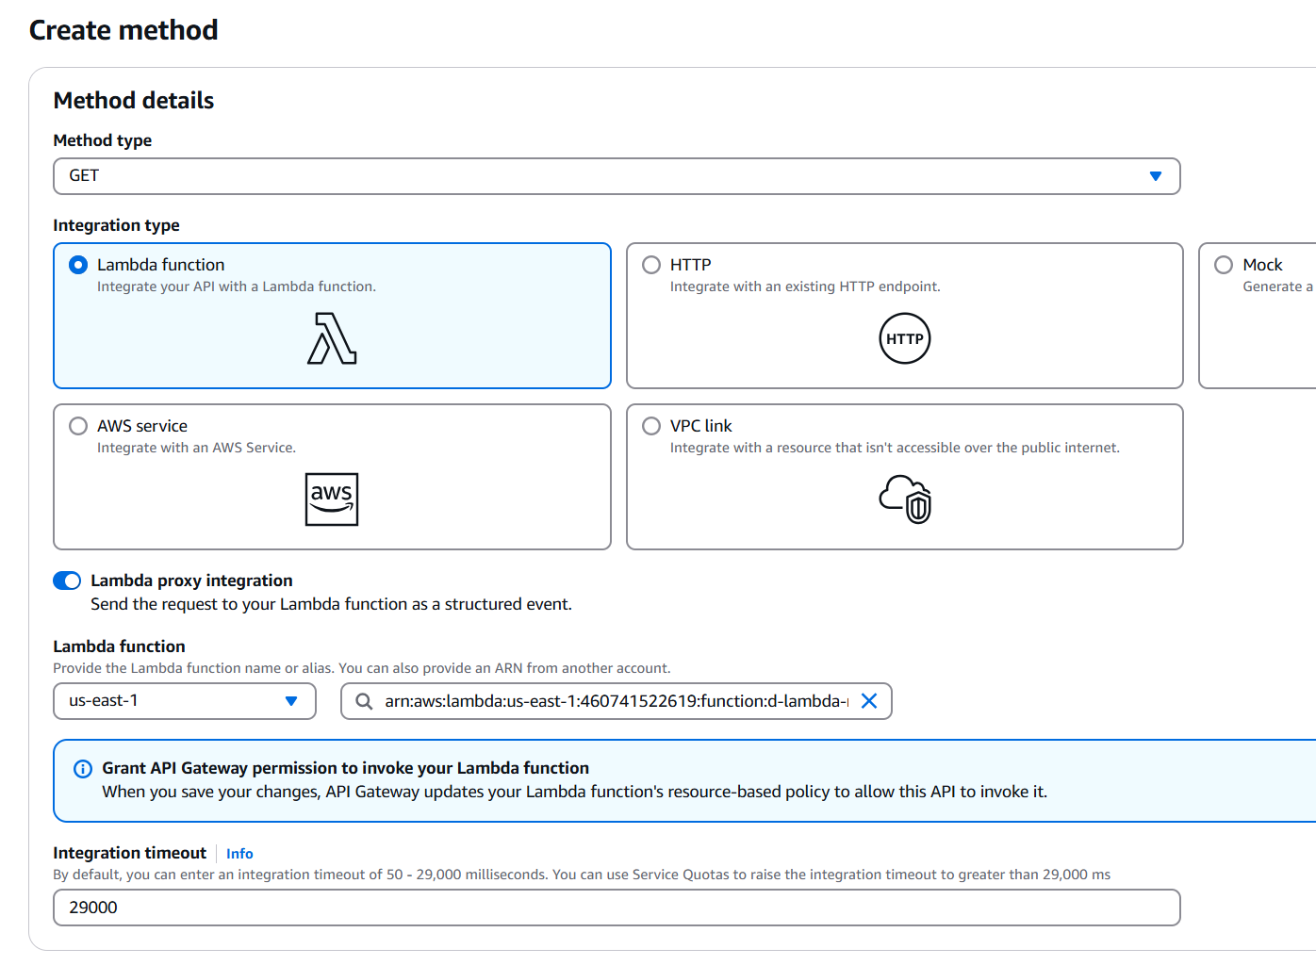Click the HTTP circle icon
This screenshot has width=1316, height=965.
tap(904, 339)
